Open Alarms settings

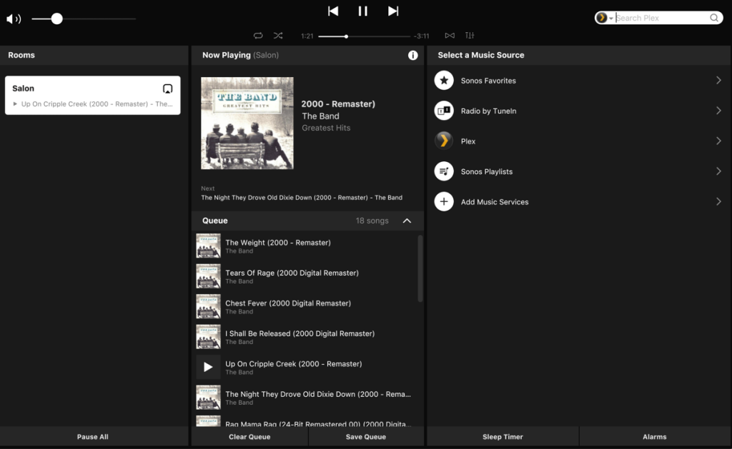pos(655,437)
